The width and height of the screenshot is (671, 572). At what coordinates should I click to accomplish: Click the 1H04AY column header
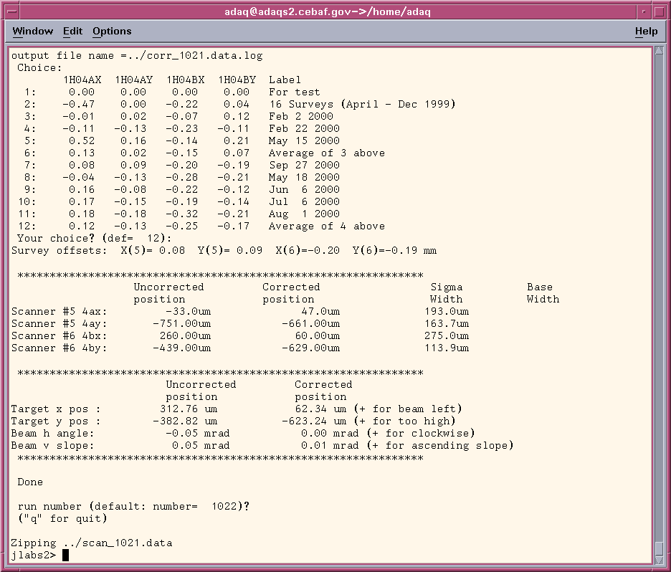(134, 80)
